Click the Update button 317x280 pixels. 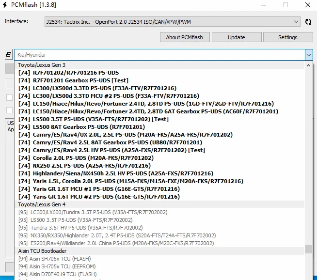coord(237,37)
